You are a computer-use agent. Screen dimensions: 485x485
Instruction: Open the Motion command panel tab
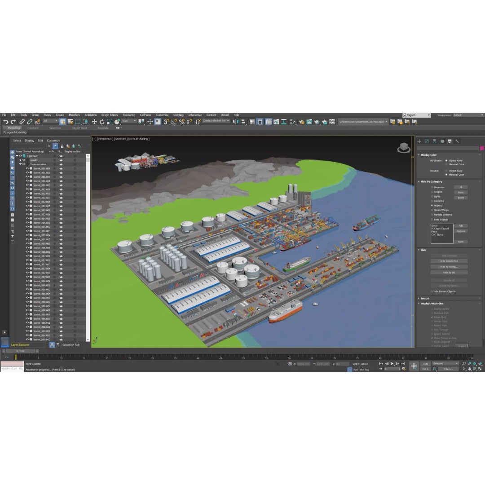(442, 141)
